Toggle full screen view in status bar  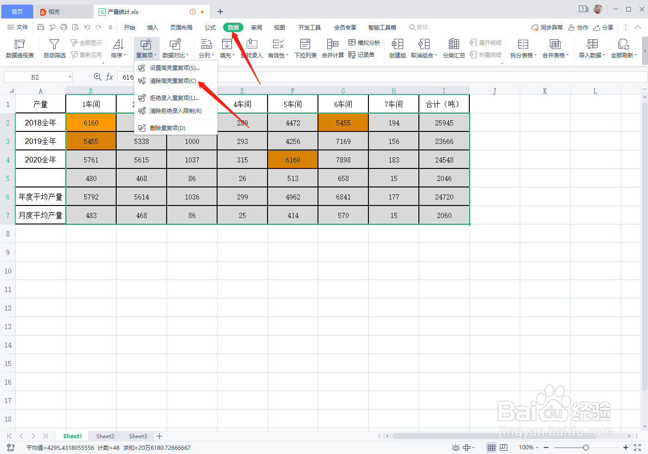(637, 448)
